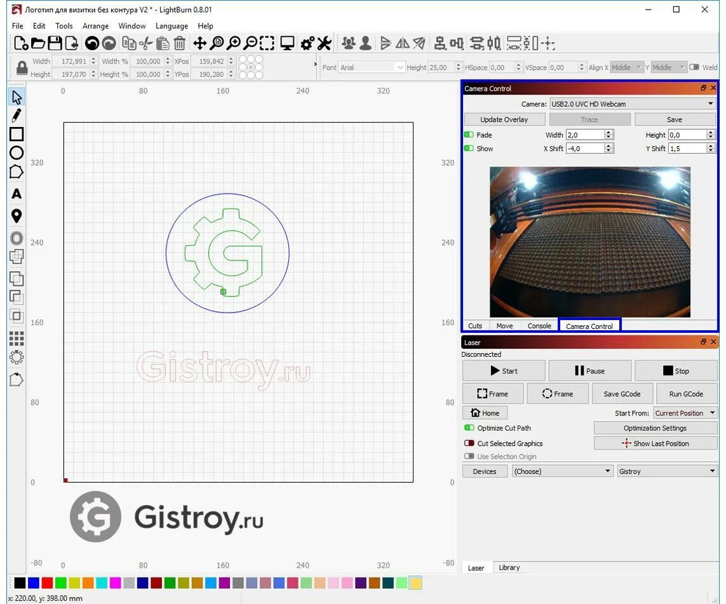Screen dimensions: 726x604
Task: Switch to the Console tab
Action: pos(539,326)
